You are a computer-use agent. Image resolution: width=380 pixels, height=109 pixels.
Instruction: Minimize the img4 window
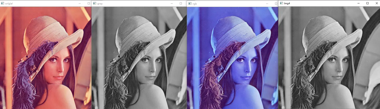tap(359, 3)
